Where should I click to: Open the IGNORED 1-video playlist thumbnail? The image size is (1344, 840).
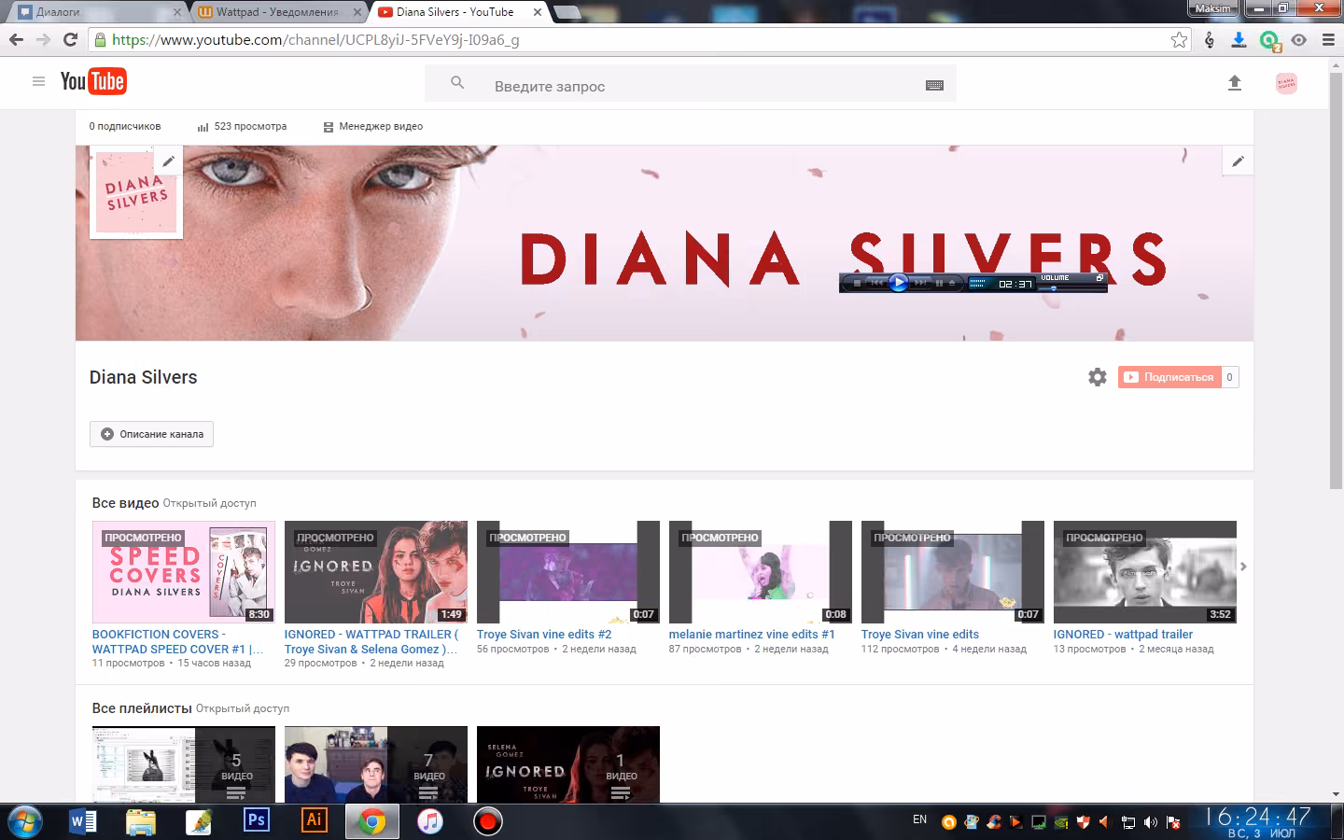[x=568, y=764]
